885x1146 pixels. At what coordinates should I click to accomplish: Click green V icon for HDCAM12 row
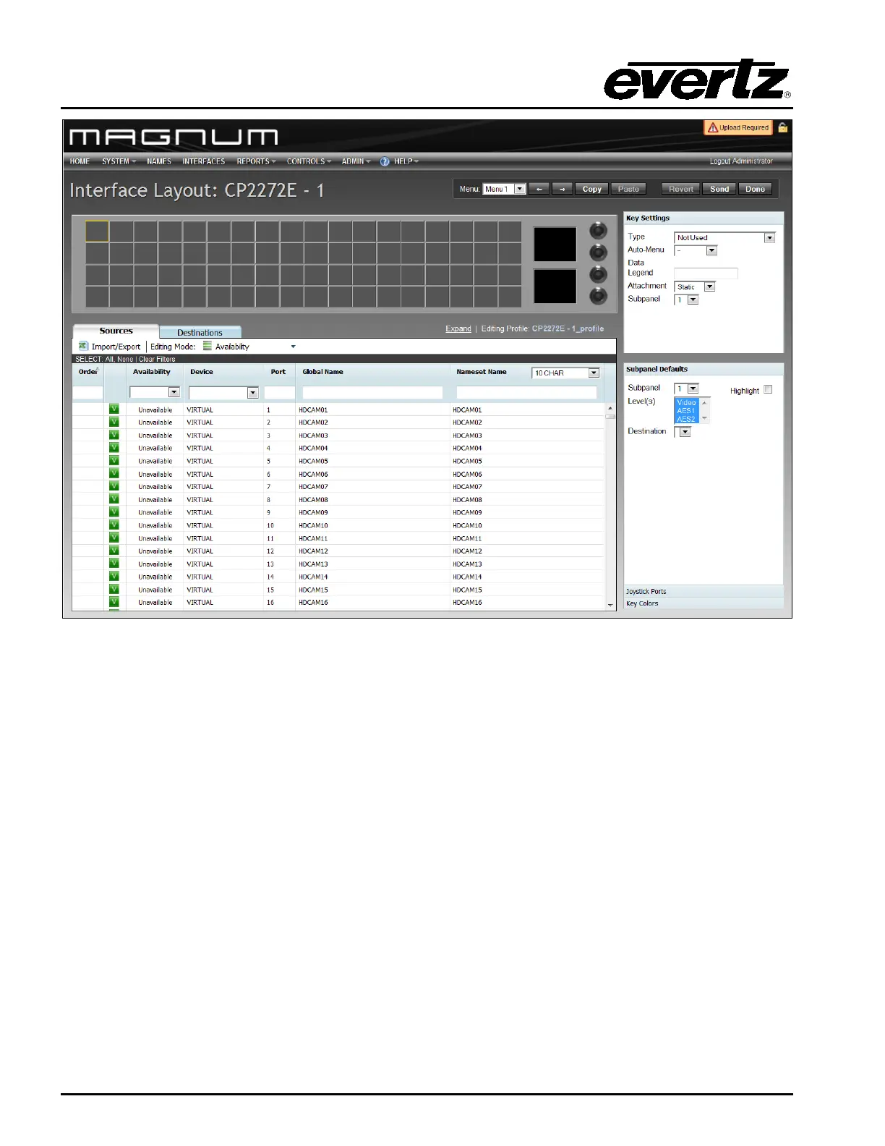[x=114, y=550]
